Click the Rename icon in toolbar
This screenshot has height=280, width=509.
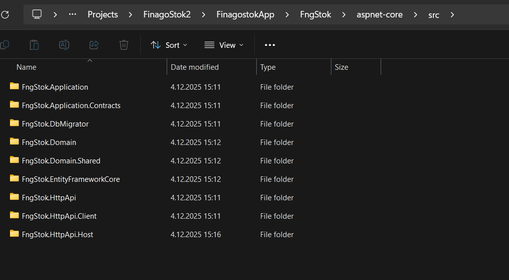coord(64,45)
